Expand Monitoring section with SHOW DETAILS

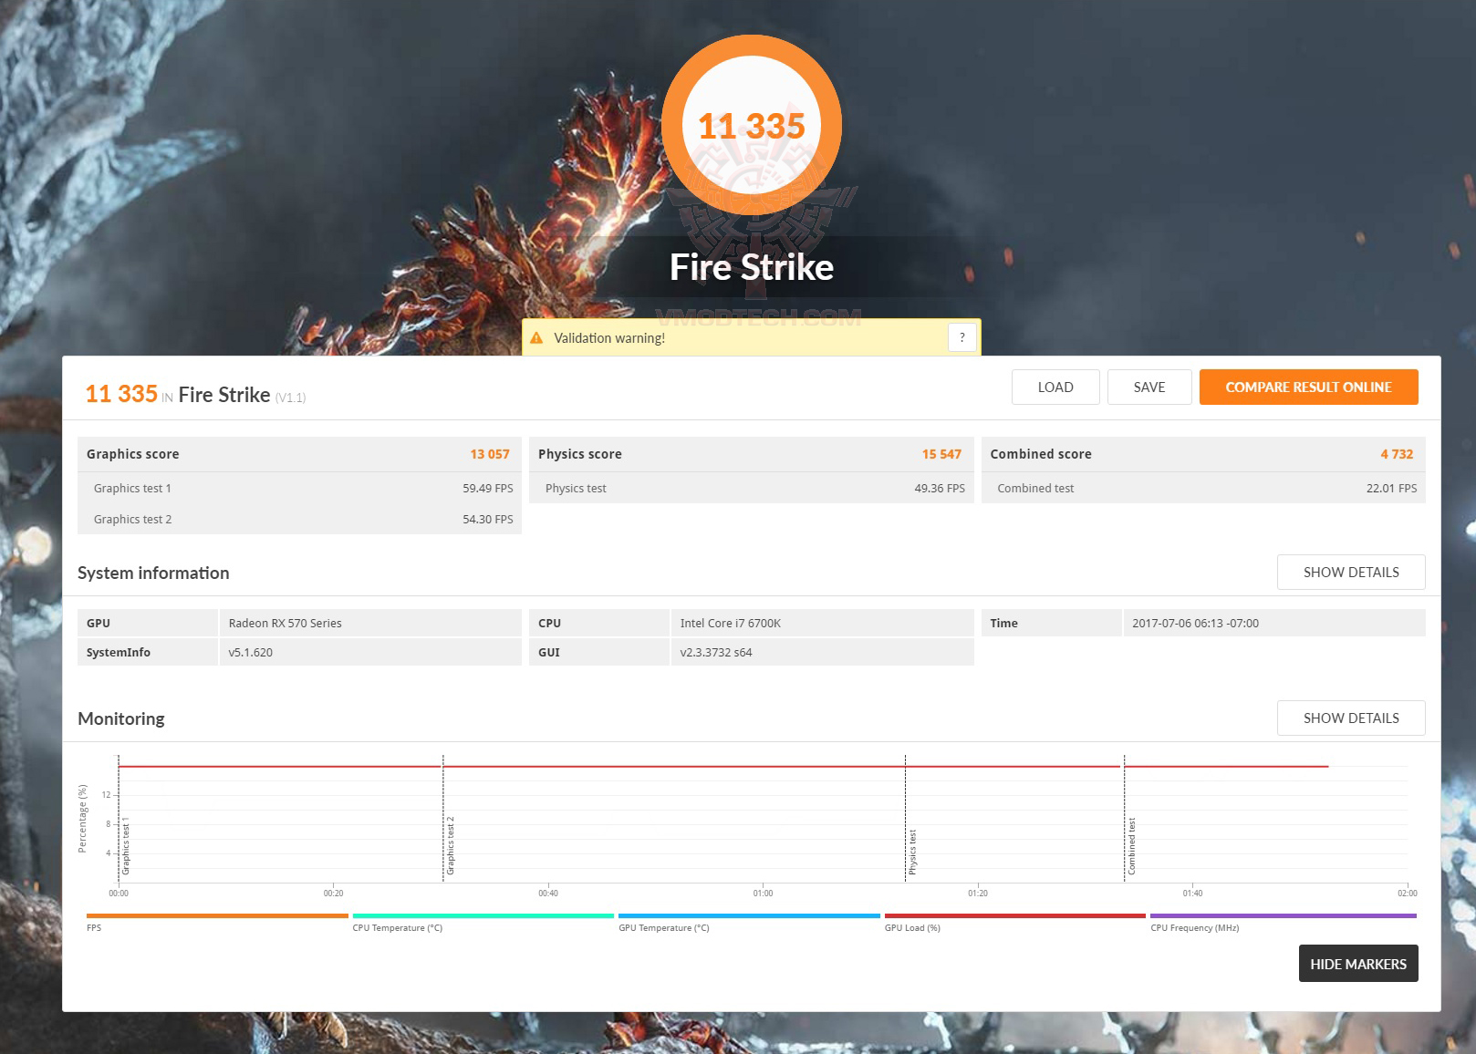pyautogui.click(x=1351, y=718)
